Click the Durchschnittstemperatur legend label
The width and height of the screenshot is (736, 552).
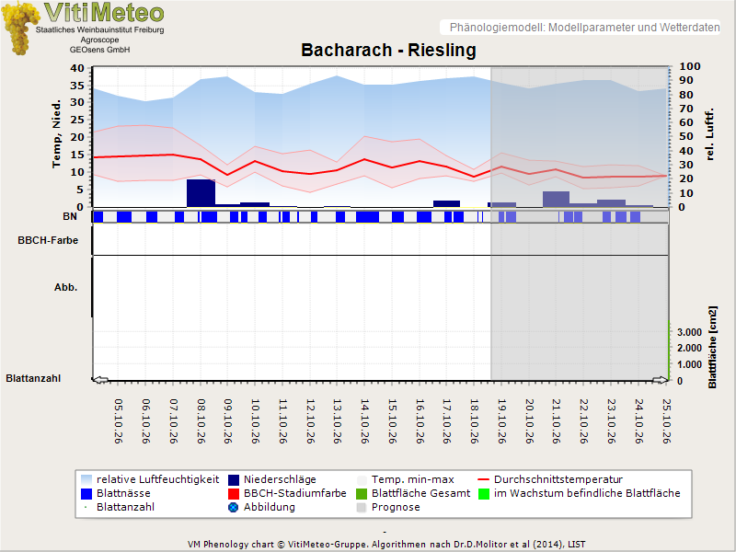point(558,479)
